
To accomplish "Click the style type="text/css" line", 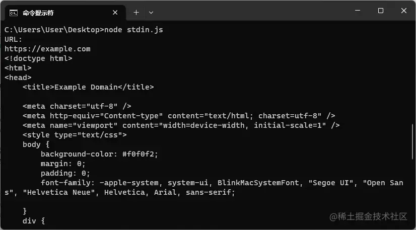I will point(75,135).
